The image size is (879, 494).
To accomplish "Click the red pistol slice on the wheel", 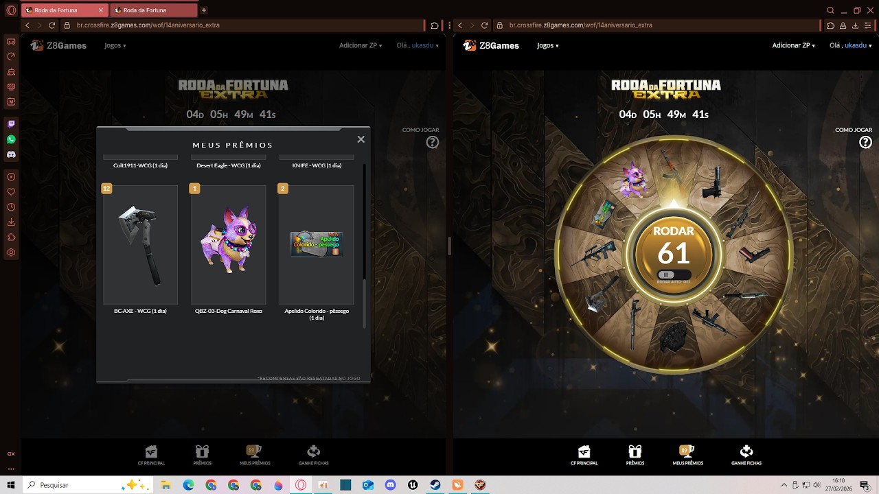I will coord(755,254).
